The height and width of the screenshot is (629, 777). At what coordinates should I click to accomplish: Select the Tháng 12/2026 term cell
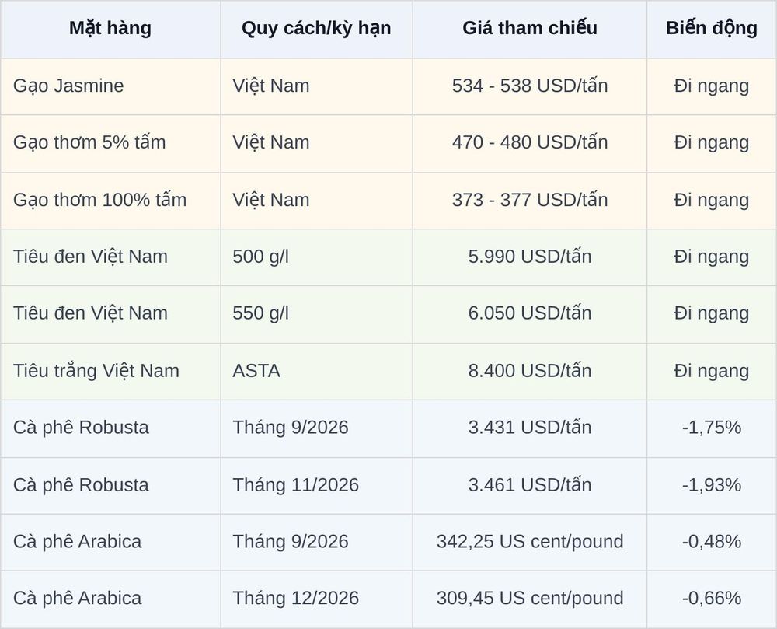[317, 599]
